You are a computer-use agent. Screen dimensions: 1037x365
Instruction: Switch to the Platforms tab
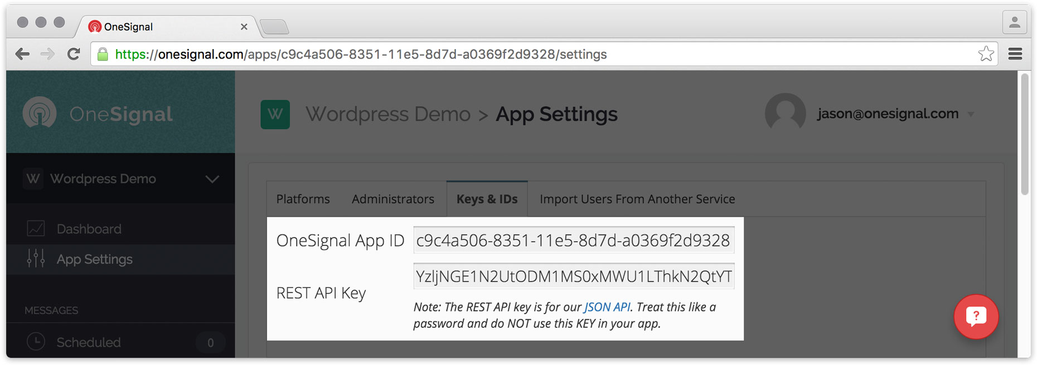[303, 199]
